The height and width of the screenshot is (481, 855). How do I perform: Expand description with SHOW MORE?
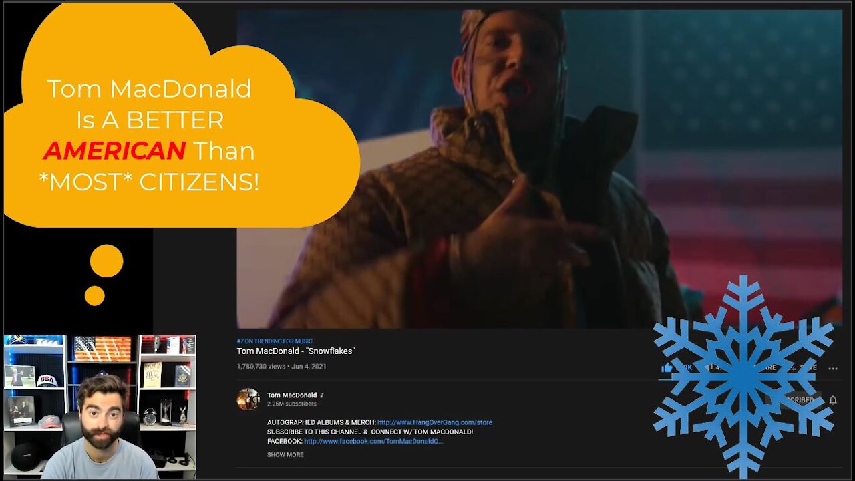point(285,455)
